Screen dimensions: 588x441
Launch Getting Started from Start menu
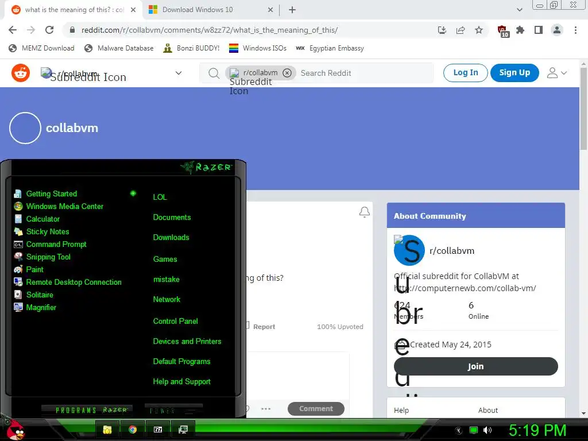click(x=51, y=194)
